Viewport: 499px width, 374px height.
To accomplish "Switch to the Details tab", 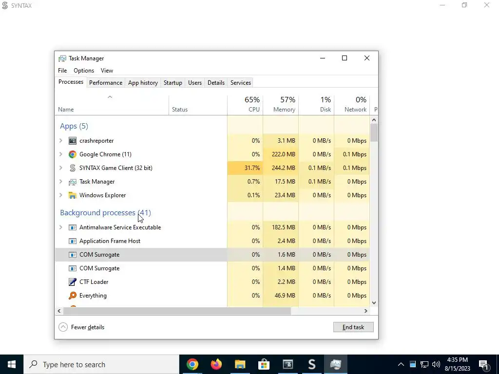I will pyautogui.click(x=216, y=83).
